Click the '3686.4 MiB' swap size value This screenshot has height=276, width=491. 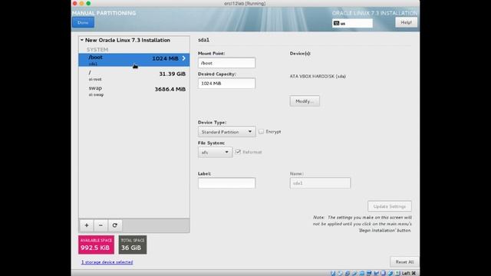click(x=170, y=89)
